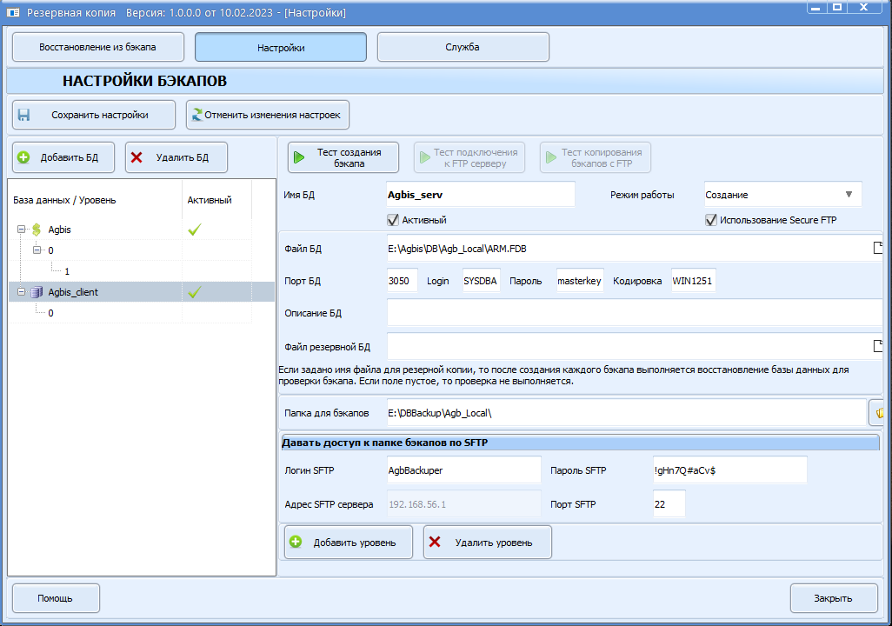Open the Служба tab
The height and width of the screenshot is (626, 892).
[463, 47]
